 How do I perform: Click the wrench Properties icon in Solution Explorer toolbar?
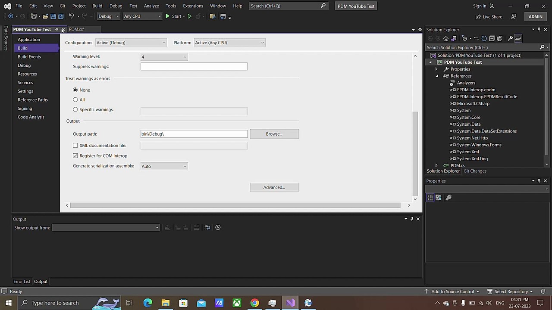coord(510,38)
